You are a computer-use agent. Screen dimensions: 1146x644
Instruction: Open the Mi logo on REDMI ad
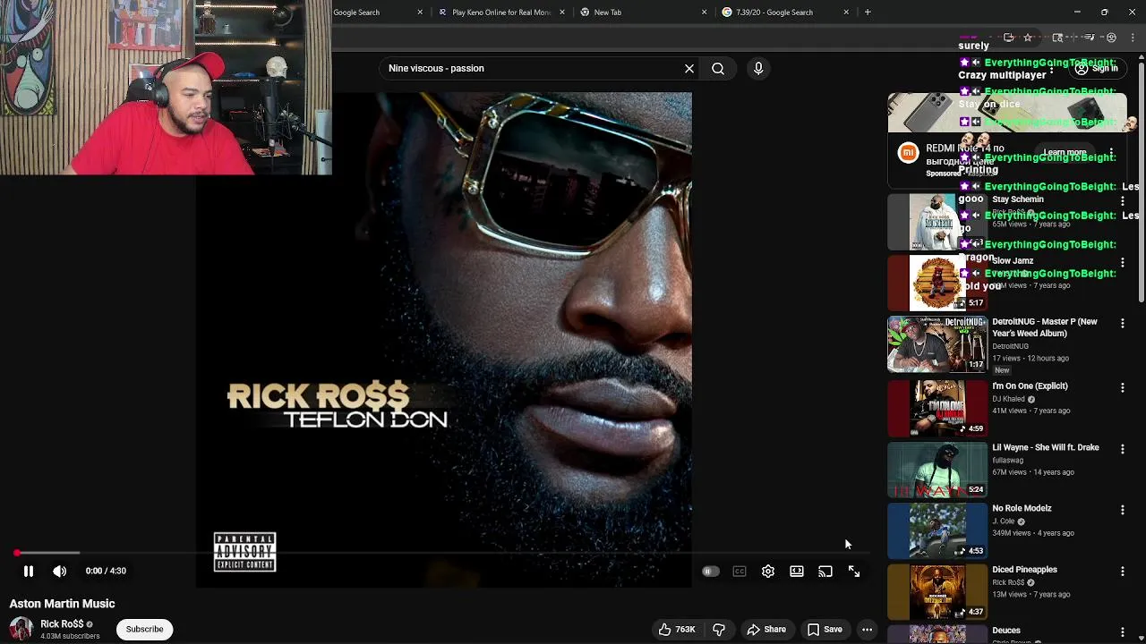908,153
